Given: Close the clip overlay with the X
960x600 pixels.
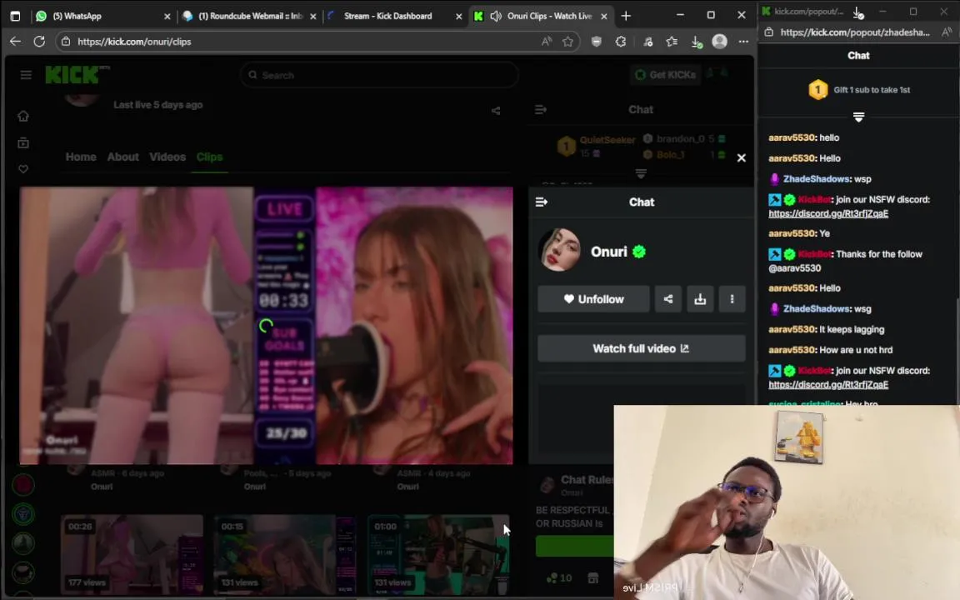Looking at the screenshot, I should pyautogui.click(x=742, y=158).
